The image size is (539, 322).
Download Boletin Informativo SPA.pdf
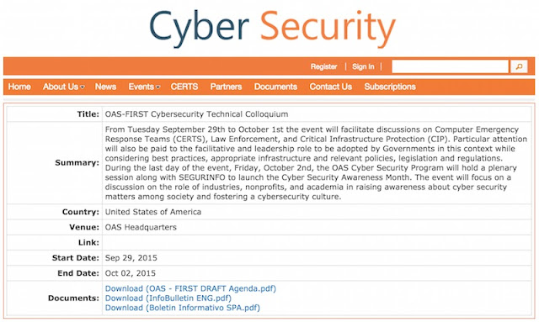(x=183, y=308)
